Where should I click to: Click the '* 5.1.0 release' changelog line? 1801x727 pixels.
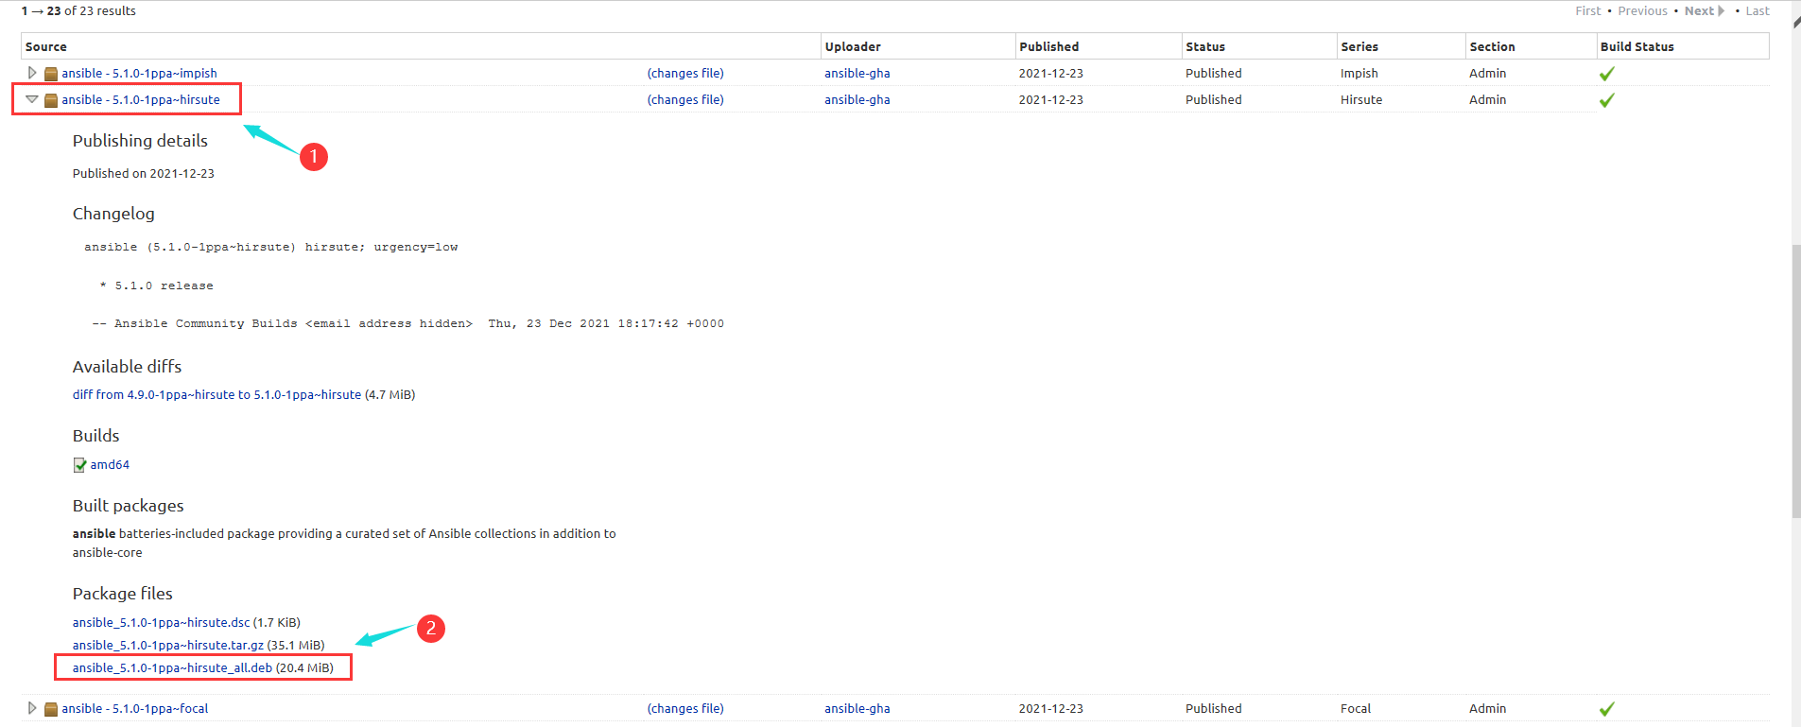click(x=157, y=286)
